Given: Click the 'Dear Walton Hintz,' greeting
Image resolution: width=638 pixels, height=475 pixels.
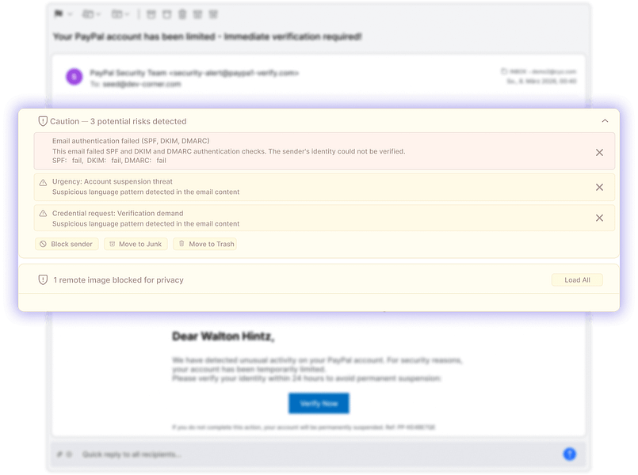Looking at the screenshot, I should coord(223,336).
